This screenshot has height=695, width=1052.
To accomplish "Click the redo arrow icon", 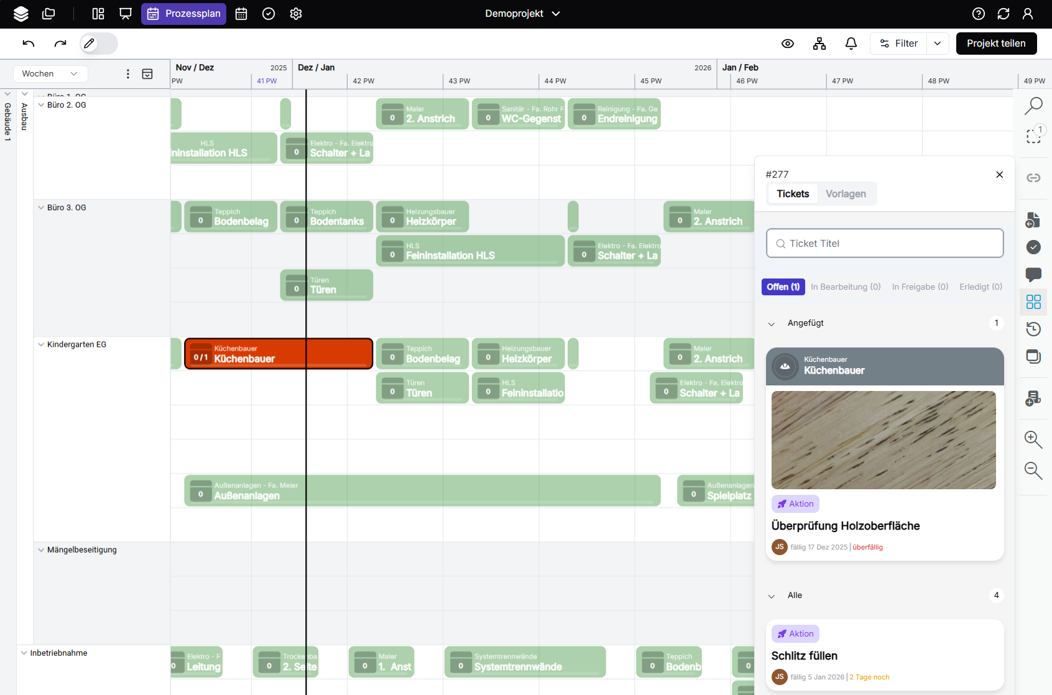I will tap(60, 44).
